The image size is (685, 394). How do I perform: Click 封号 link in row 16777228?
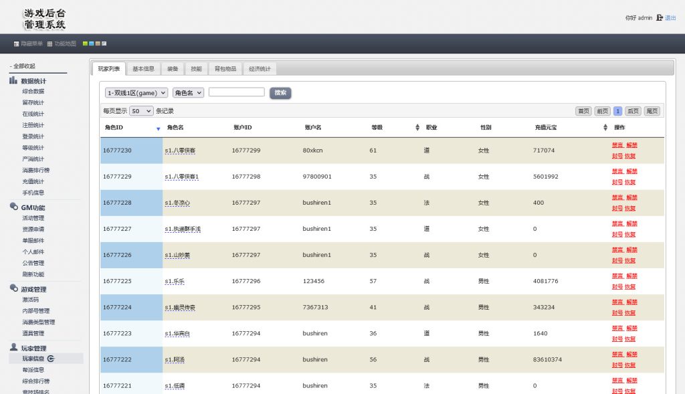tap(617, 208)
